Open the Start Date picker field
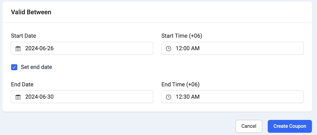 click(x=82, y=48)
